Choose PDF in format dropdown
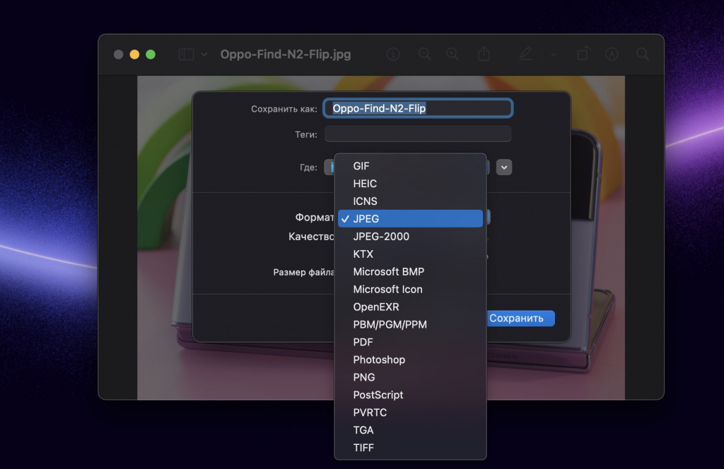 [x=411, y=342]
